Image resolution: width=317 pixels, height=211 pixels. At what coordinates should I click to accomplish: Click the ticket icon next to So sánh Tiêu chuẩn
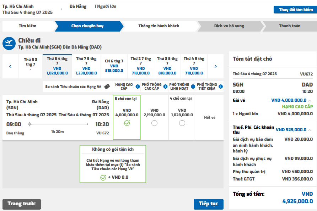click(107, 87)
